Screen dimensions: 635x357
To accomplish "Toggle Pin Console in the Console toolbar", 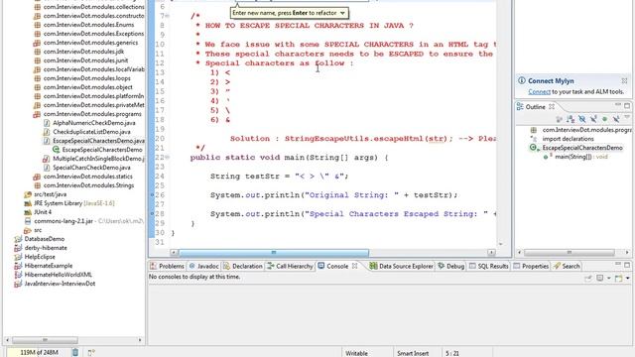I will click(x=588, y=278).
